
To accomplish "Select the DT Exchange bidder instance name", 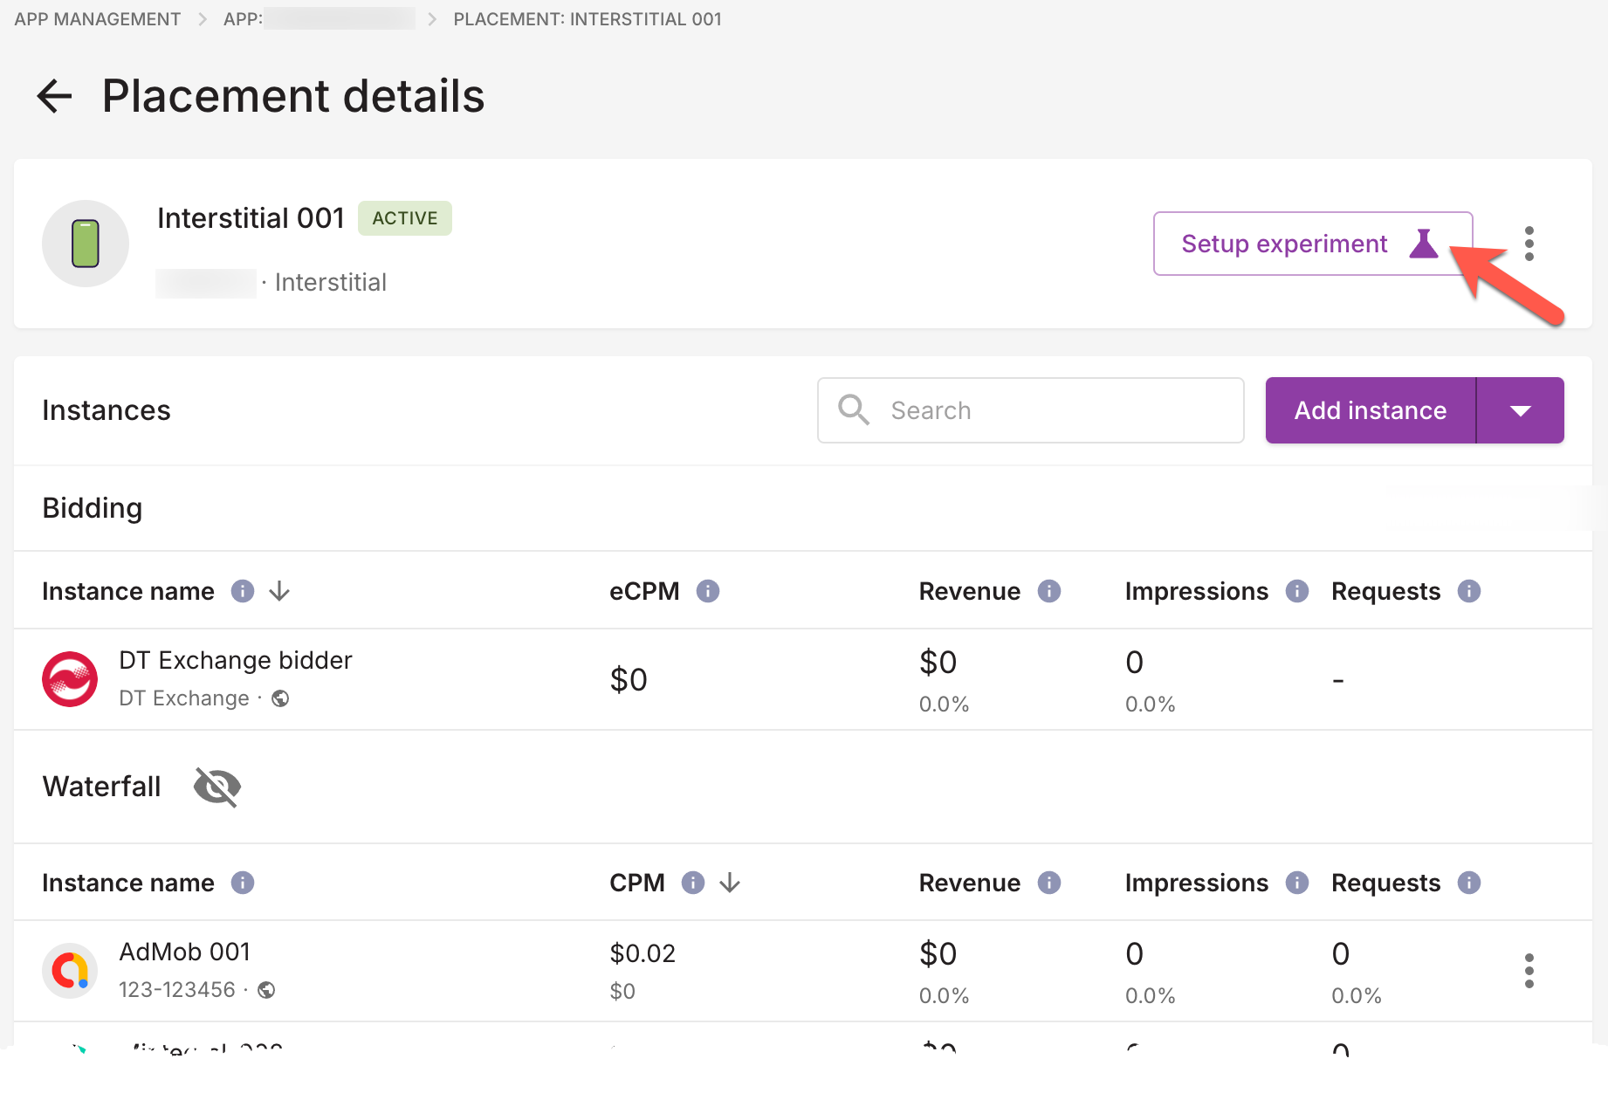I will 236,661.
